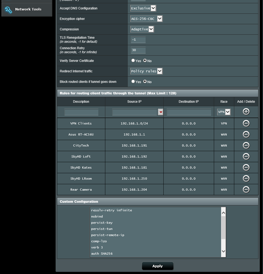Click the VPN Clients description cell
This screenshot has height=274, width=263.
[81, 123]
